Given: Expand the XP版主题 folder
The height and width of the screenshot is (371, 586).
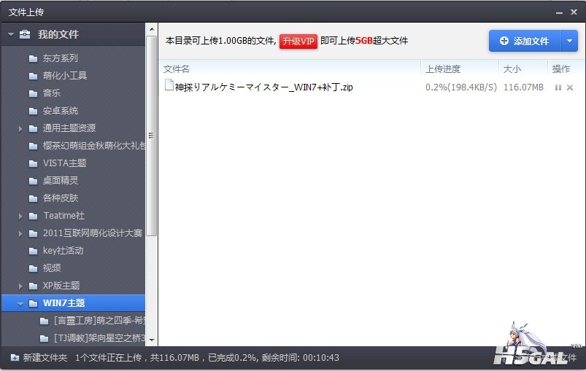Looking at the screenshot, I should [20, 286].
